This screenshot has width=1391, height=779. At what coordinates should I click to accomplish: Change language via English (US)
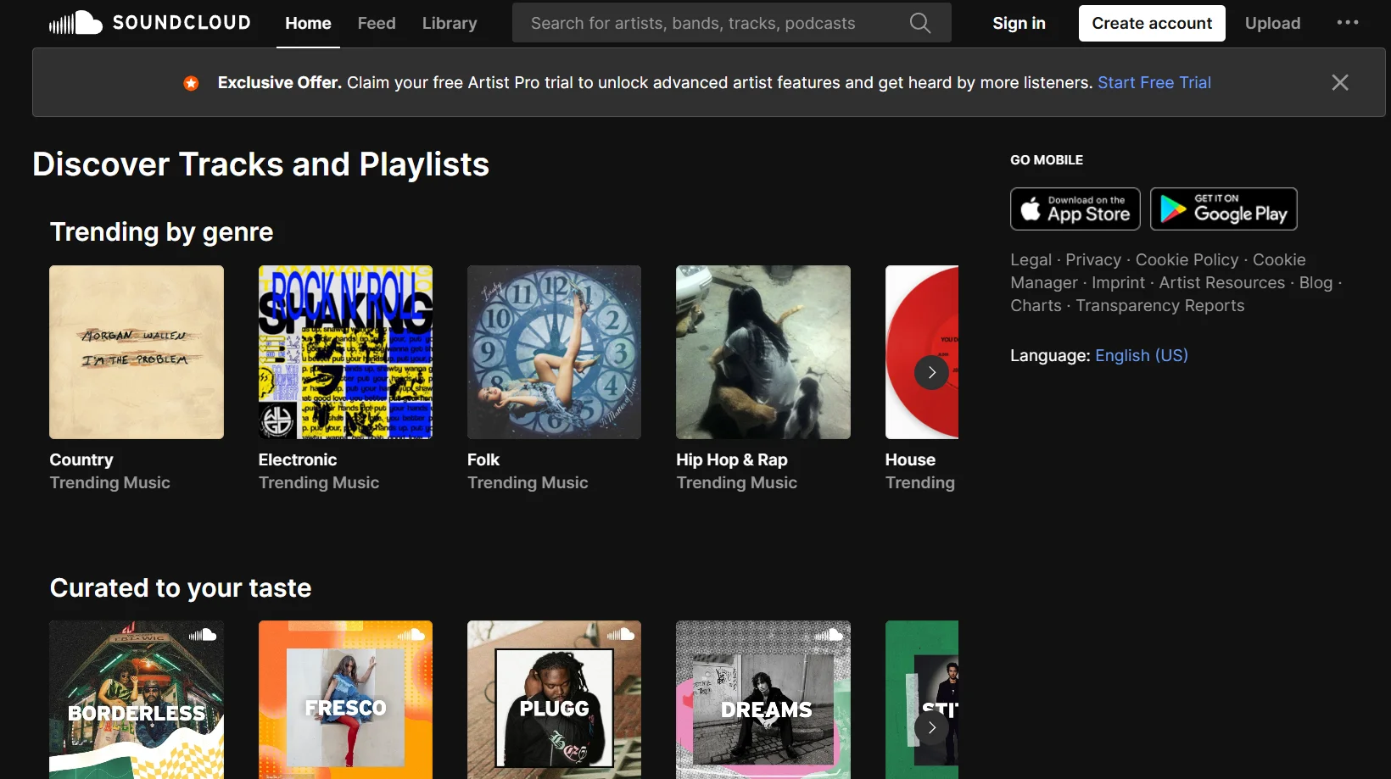tap(1142, 355)
